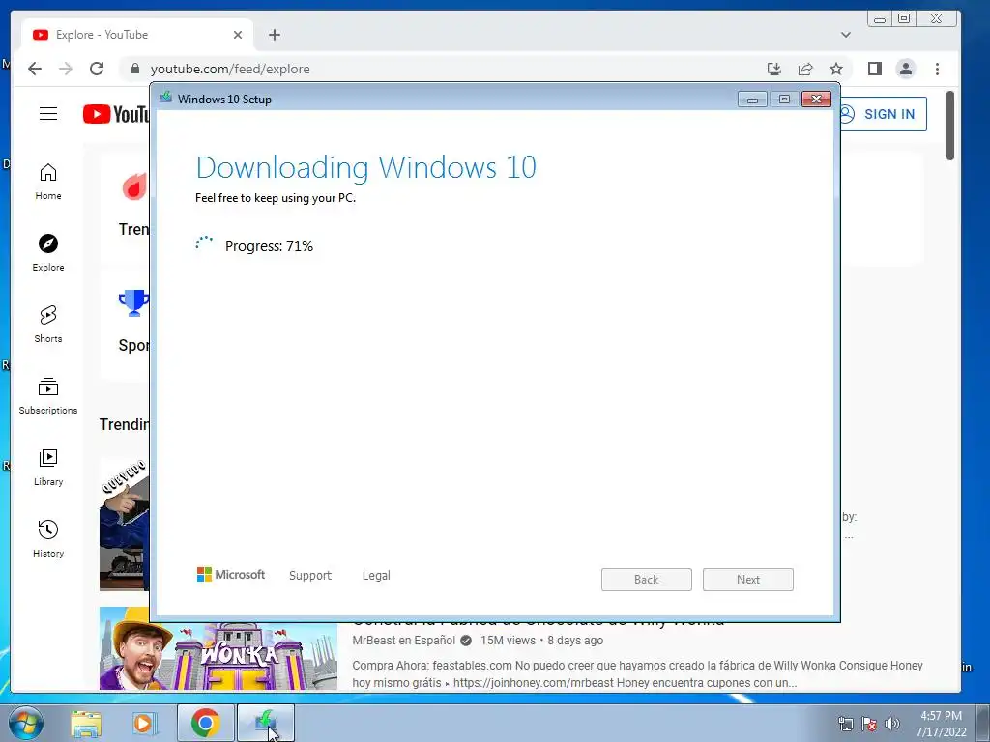Click the Action Center flag icon
The width and height of the screenshot is (990, 742).
[869, 724]
